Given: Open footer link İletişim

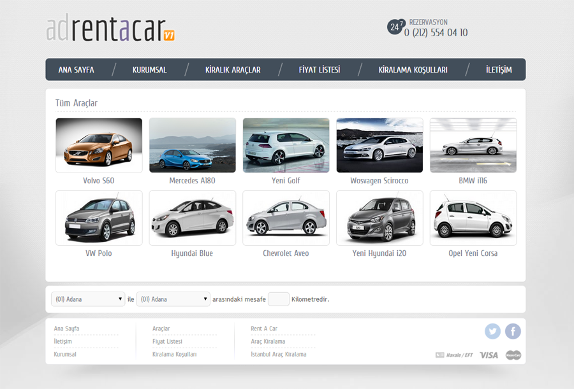Looking at the screenshot, I should (x=63, y=341).
